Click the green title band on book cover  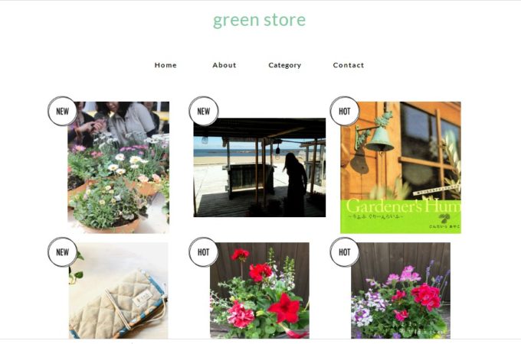(x=401, y=216)
